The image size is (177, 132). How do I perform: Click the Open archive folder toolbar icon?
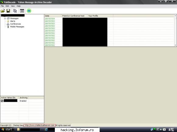(x=3, y=11)
